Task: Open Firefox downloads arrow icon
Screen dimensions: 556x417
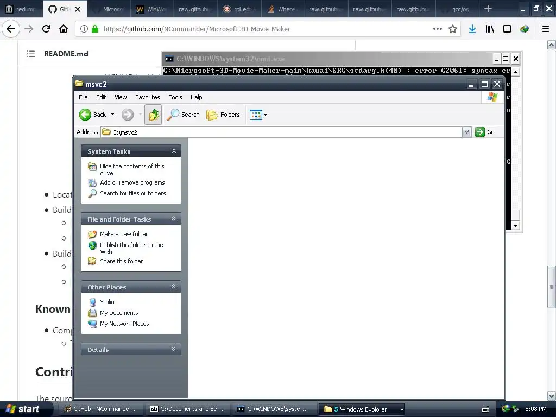Action: pyautogui.click(x=472, y=29)
